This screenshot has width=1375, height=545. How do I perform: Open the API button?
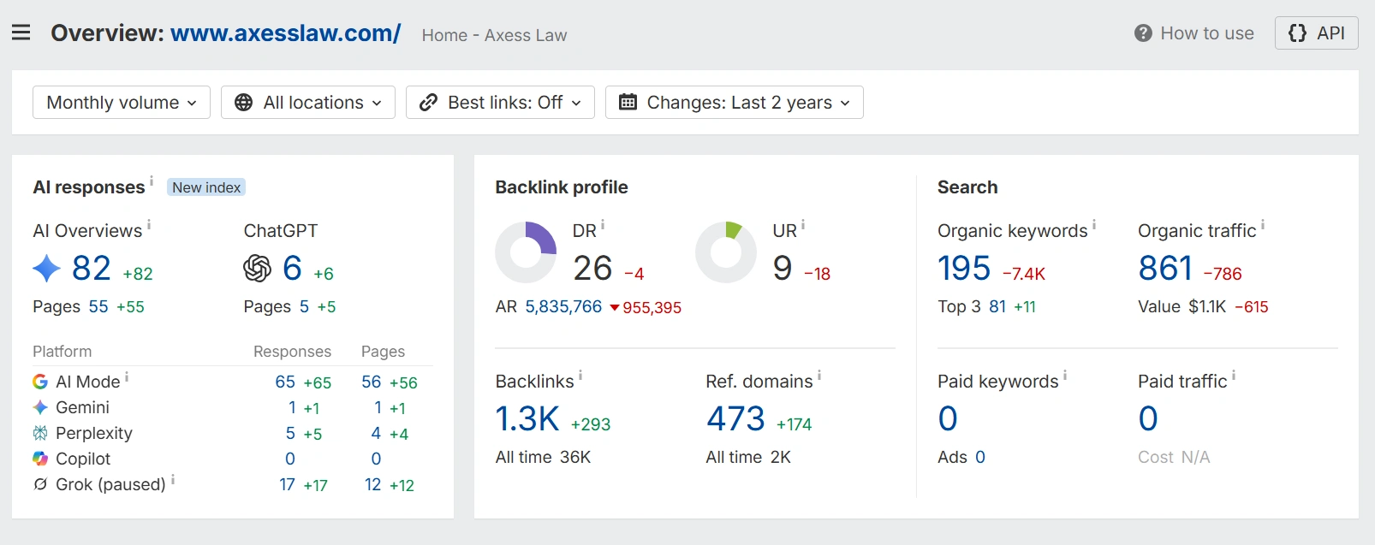point(1316,33)
